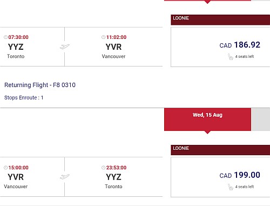Screen dimensions: 270x206
Task: Click the clock icon beside 23:53:00
Action: coord(103,168)
